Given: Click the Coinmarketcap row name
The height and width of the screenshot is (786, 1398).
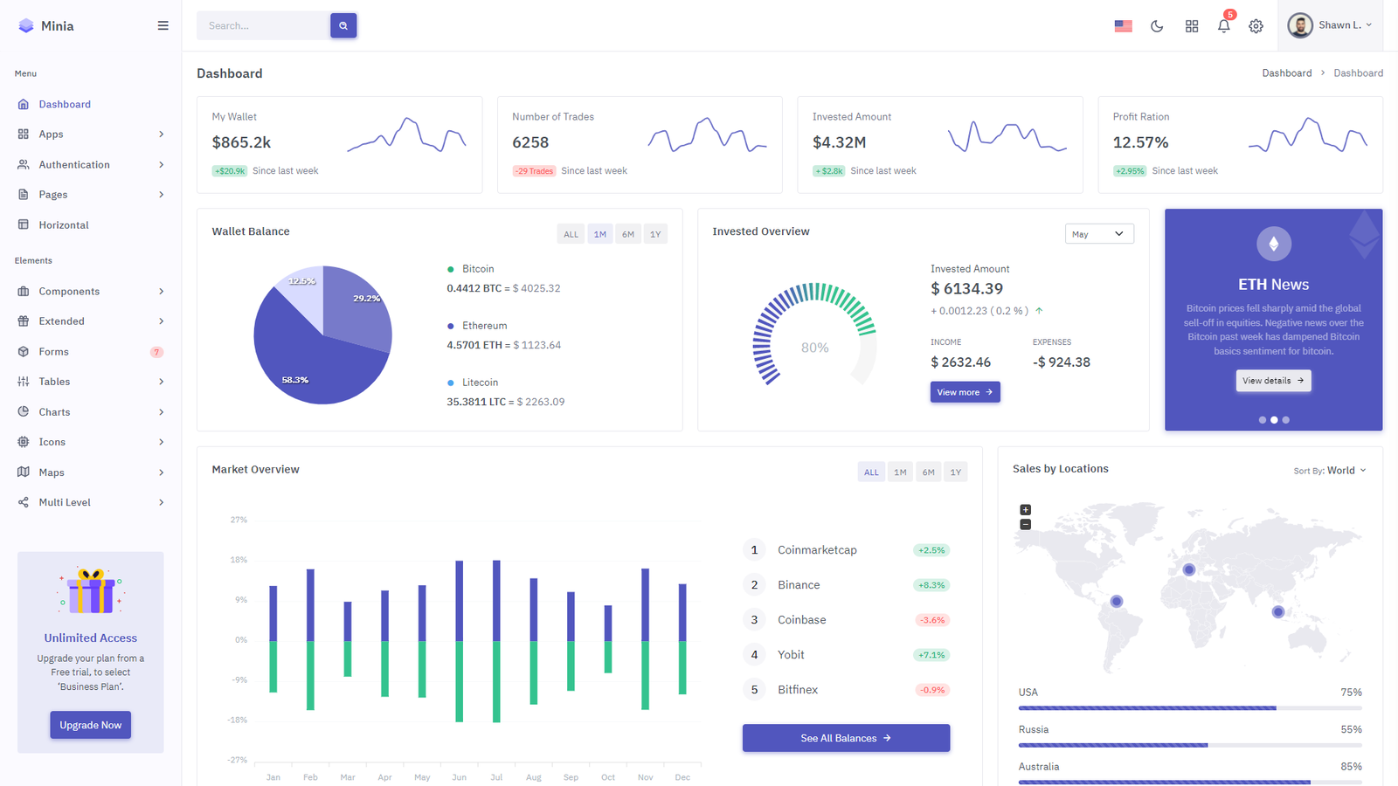Looking at the screenshot, I should tap(817, 550).
